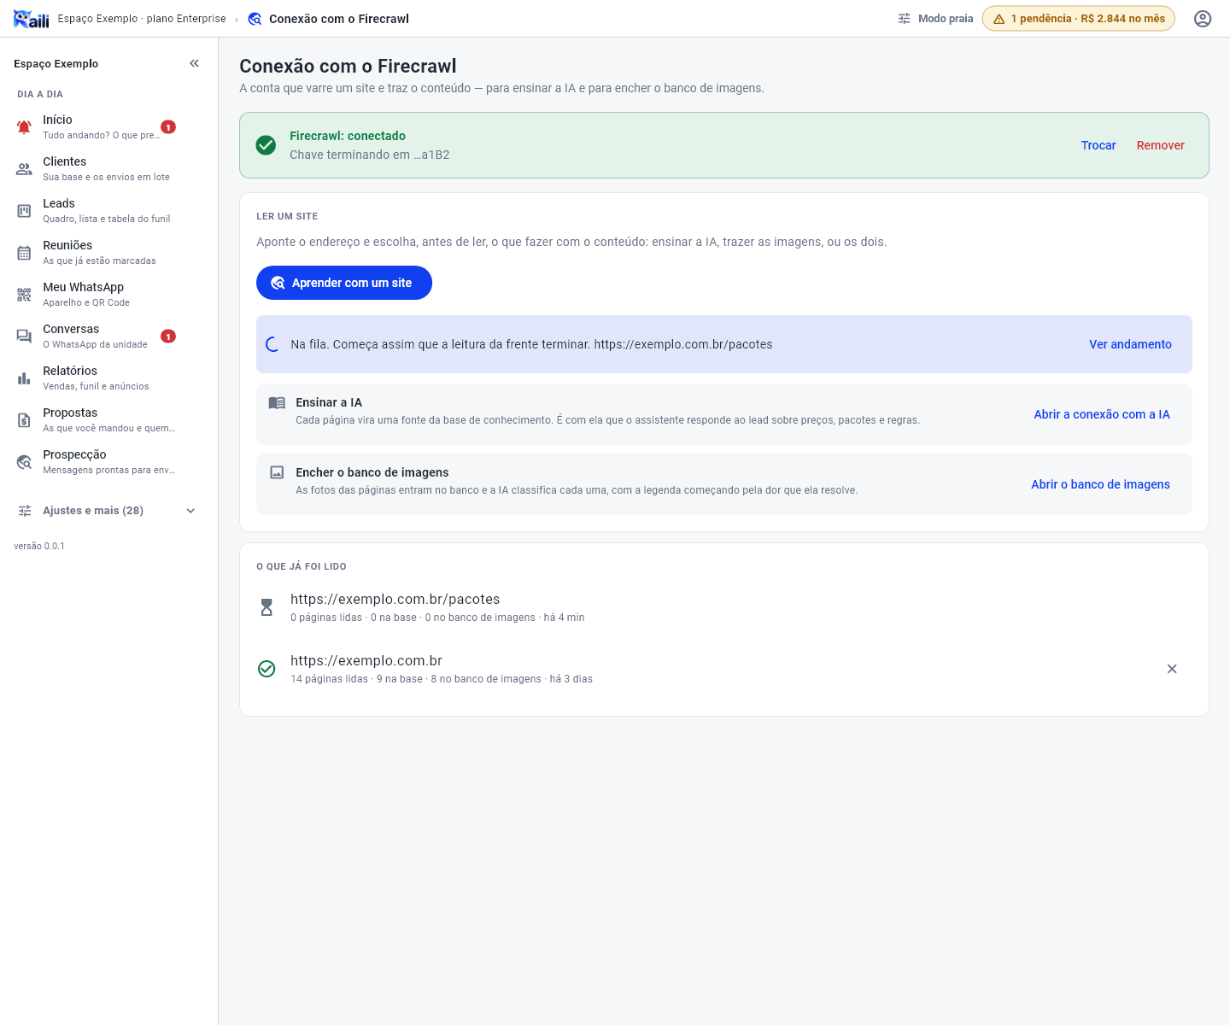This screenshot has width=1230, height=1025.
Task: Click Trocar to change the Firecrawl key
Action: (1098, 145)
